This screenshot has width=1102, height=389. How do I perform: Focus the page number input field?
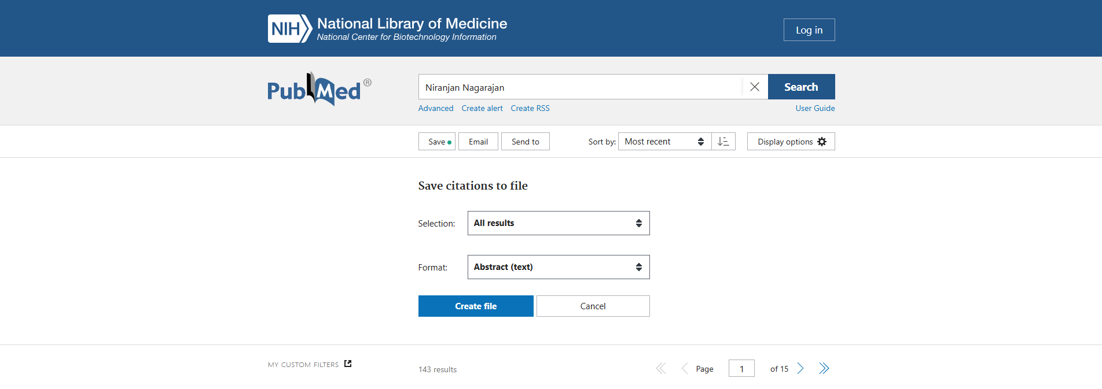[741, 369]
